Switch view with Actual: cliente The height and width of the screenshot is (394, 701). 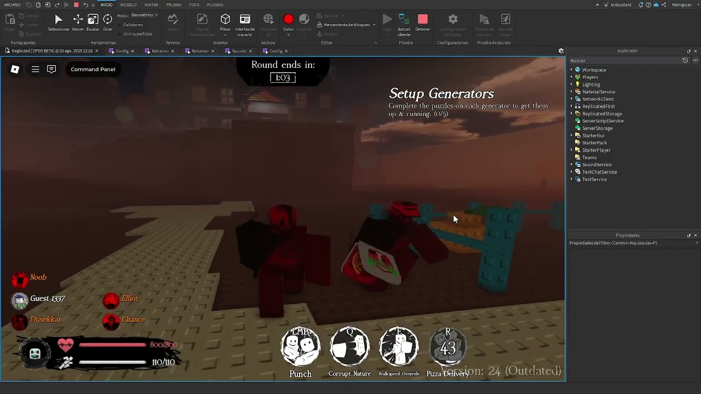tap(404, 25)
